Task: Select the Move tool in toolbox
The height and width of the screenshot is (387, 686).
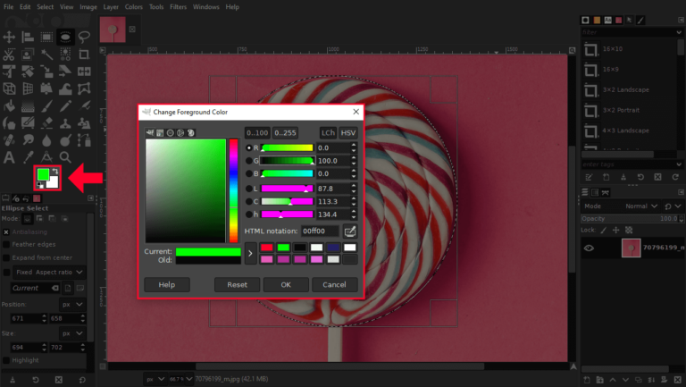Action: [x=9, y=38]
